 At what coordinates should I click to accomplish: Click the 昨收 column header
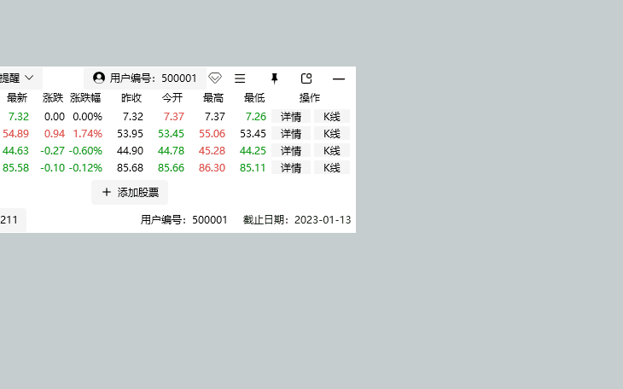[x=131, y=98]
